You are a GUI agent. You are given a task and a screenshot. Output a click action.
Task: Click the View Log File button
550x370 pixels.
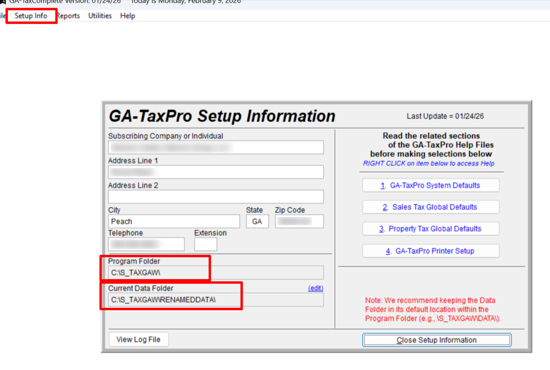[x=138, y=340]
